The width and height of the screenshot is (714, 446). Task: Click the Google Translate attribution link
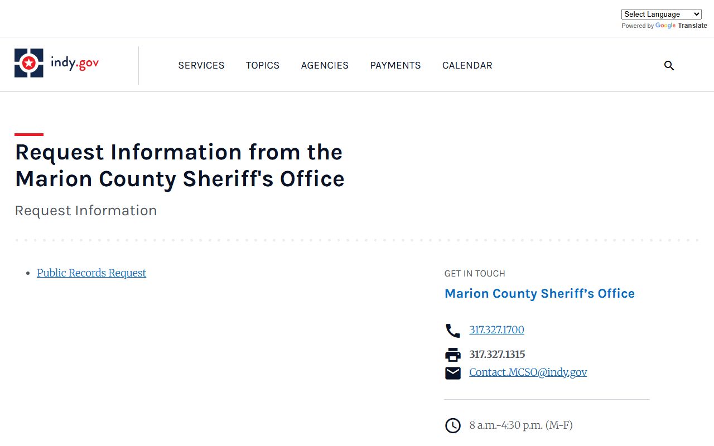point(681,26)
